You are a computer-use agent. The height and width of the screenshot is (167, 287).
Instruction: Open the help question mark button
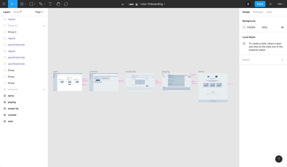coord(279,159)
